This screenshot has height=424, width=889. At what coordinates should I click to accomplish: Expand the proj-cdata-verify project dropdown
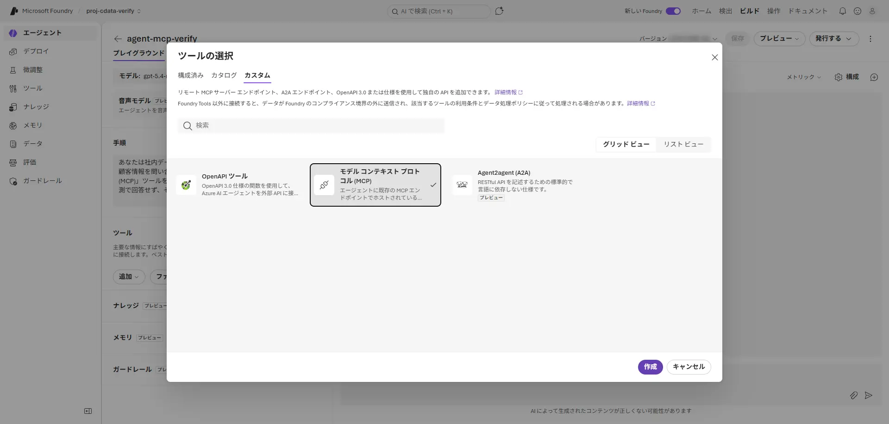[x=113, y=11]
